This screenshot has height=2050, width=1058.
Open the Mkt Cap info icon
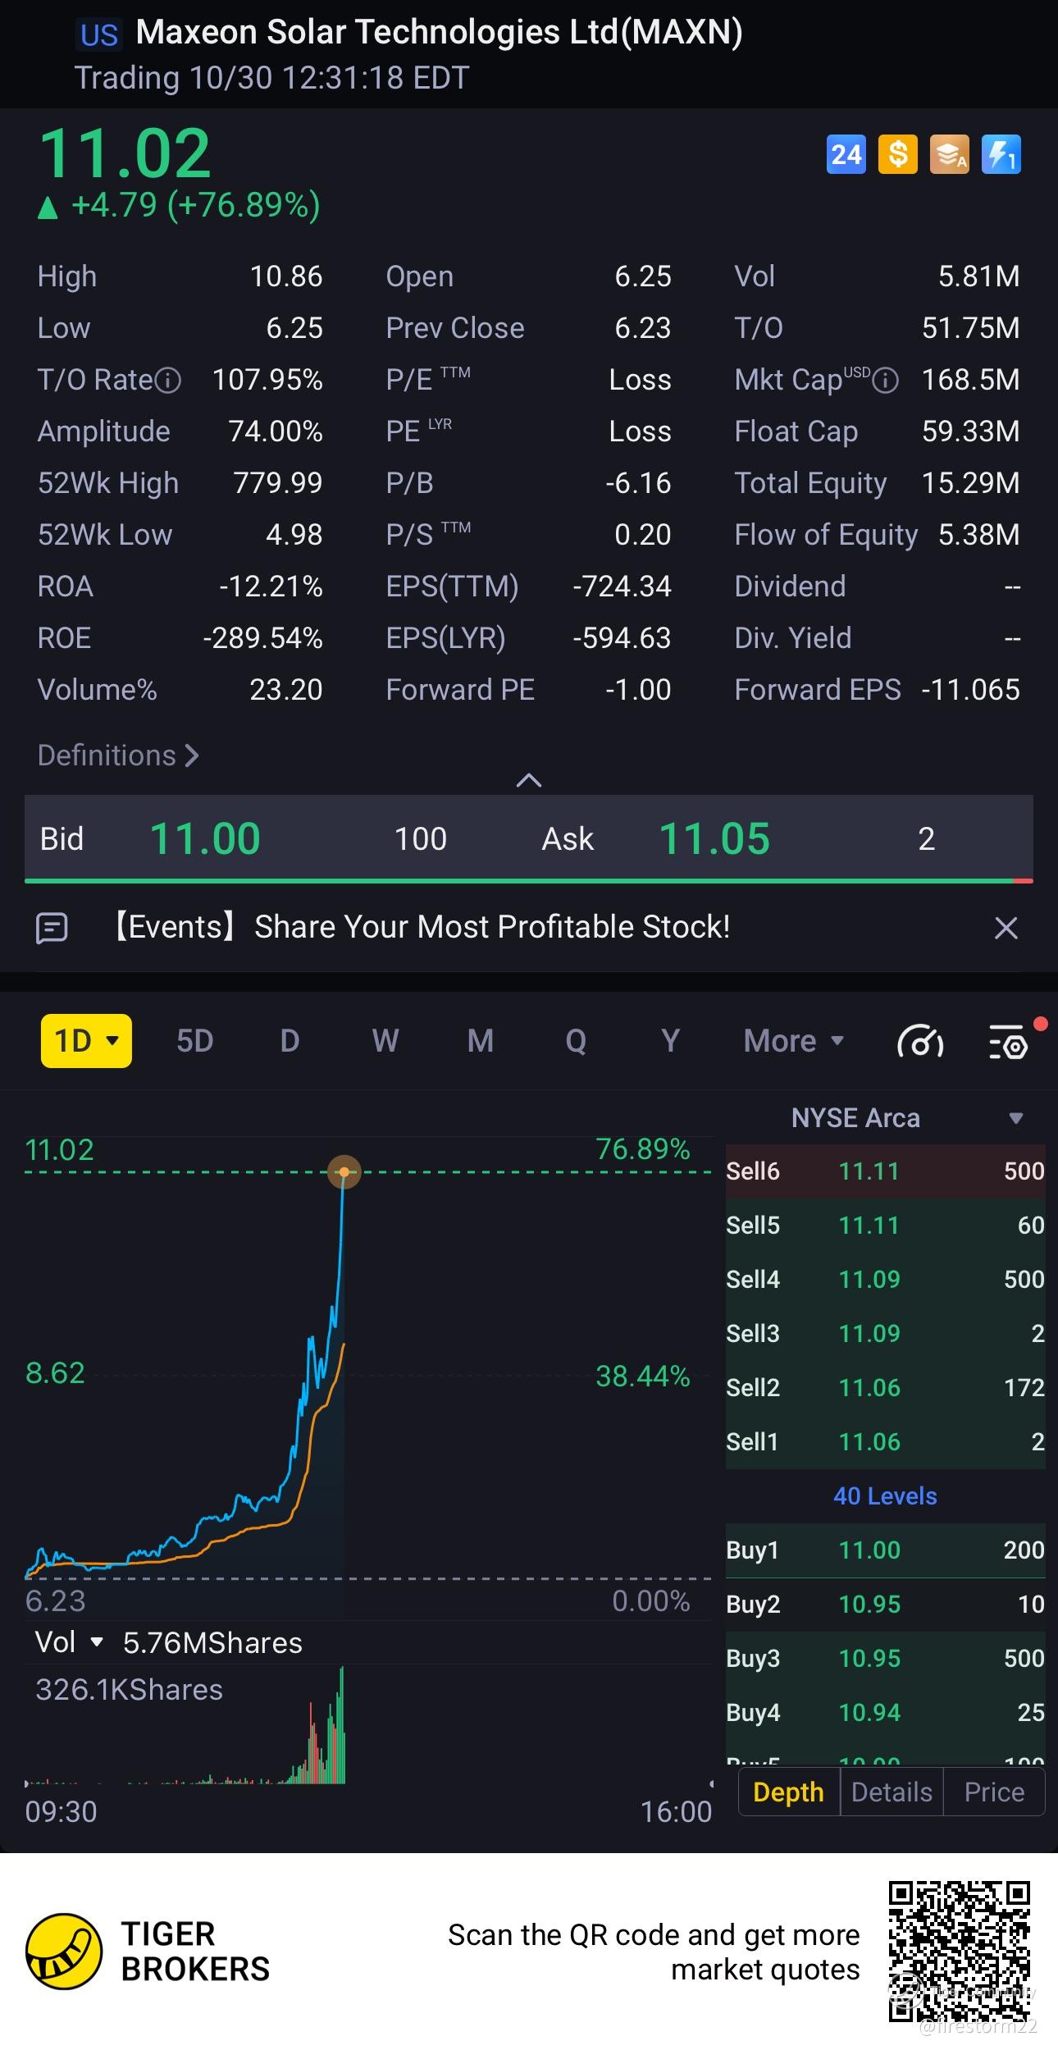coord(886,381)
